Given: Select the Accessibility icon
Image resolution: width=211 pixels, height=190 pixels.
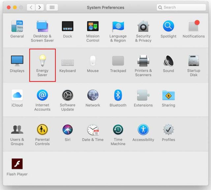Looking at the screenshot, I should tap(143, 130).
